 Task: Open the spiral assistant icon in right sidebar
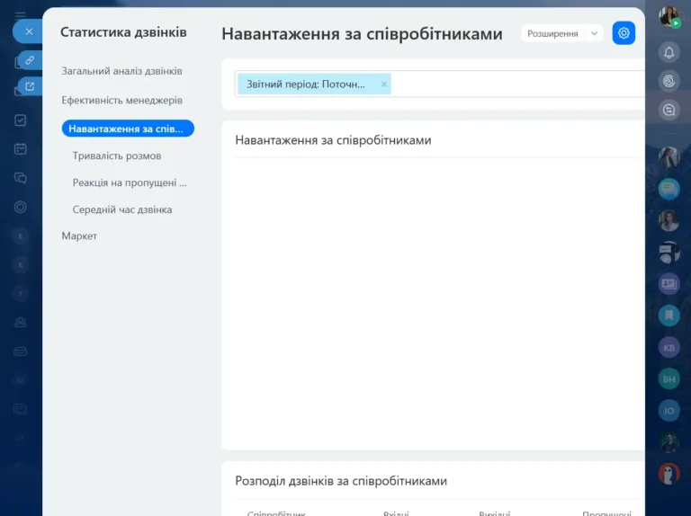pyautogui.click(x=669, y=82)
